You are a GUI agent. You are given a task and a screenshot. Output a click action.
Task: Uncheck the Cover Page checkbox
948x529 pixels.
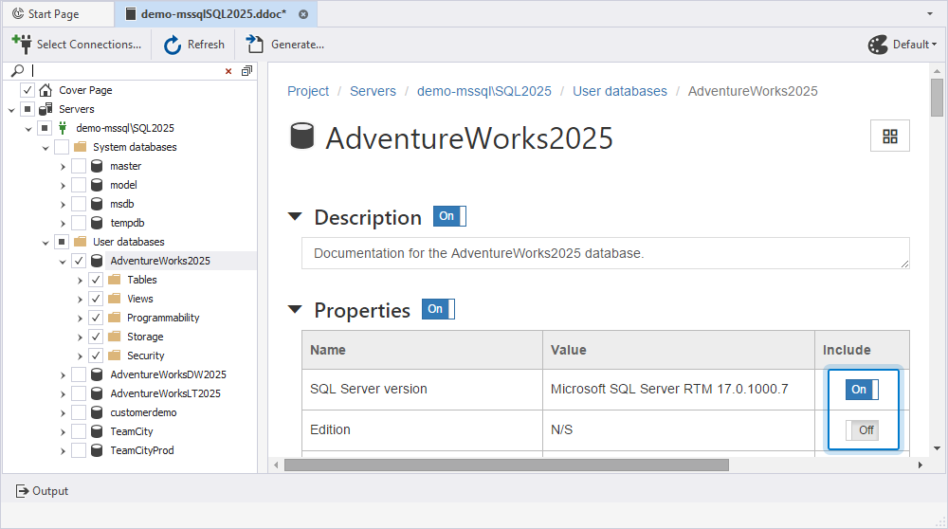pyautogui.click(x=27, y=90)
